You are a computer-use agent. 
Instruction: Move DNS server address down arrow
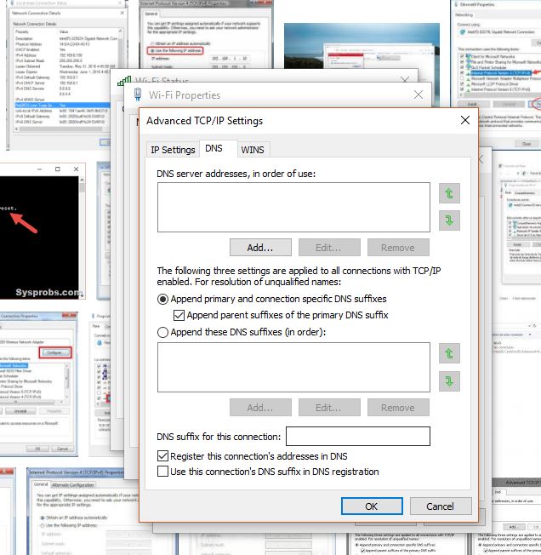(449, 220)
